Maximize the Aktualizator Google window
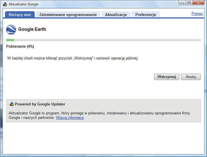The height and width of the screenshot is (157, 207). point(189,3)
